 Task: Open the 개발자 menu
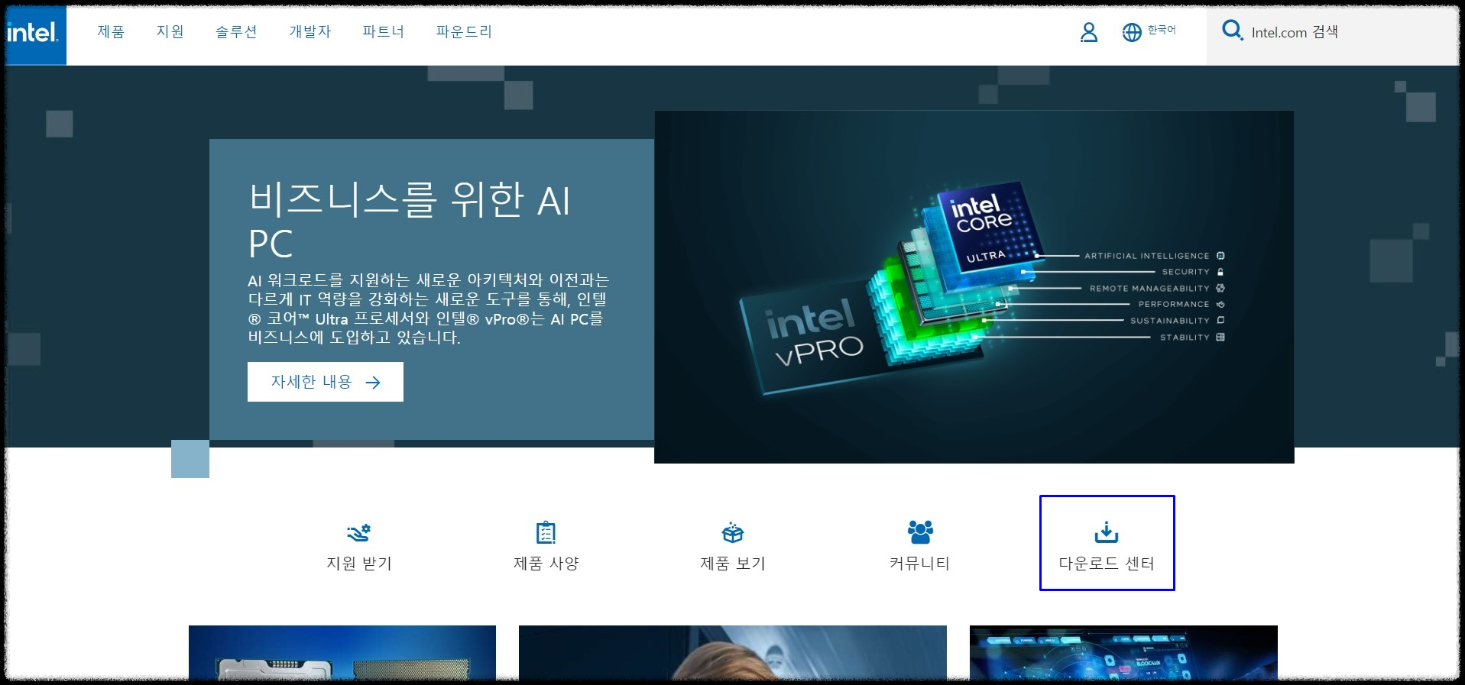coord(310,31)
